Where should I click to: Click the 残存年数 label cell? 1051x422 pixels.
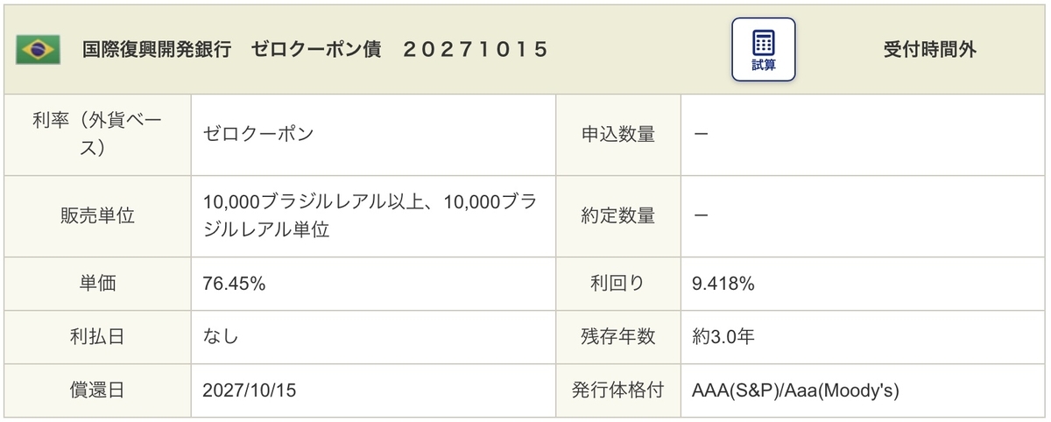(x=618, y=337)
